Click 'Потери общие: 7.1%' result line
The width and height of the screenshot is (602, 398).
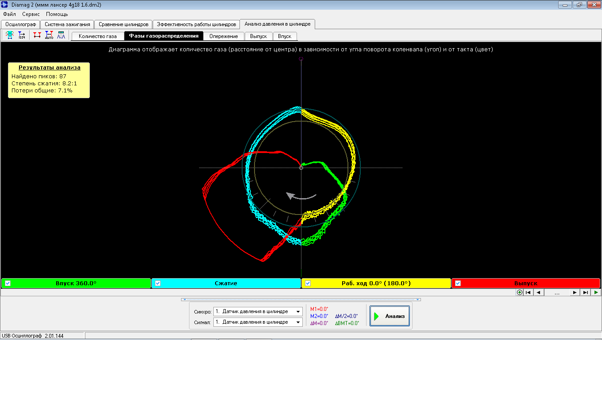[42, 91]
